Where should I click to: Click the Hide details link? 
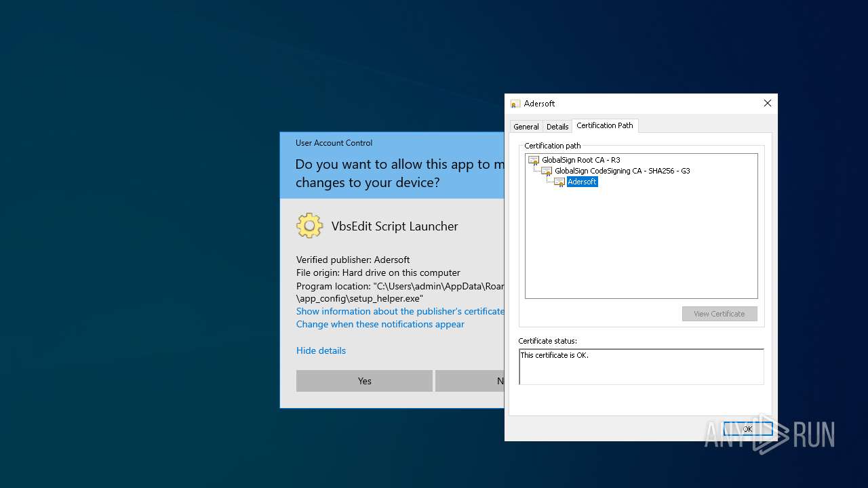click(321, 350)
